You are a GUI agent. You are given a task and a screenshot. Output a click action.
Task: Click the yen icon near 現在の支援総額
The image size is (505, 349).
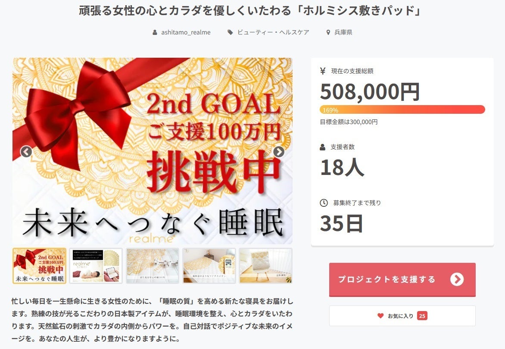(323, 71)
